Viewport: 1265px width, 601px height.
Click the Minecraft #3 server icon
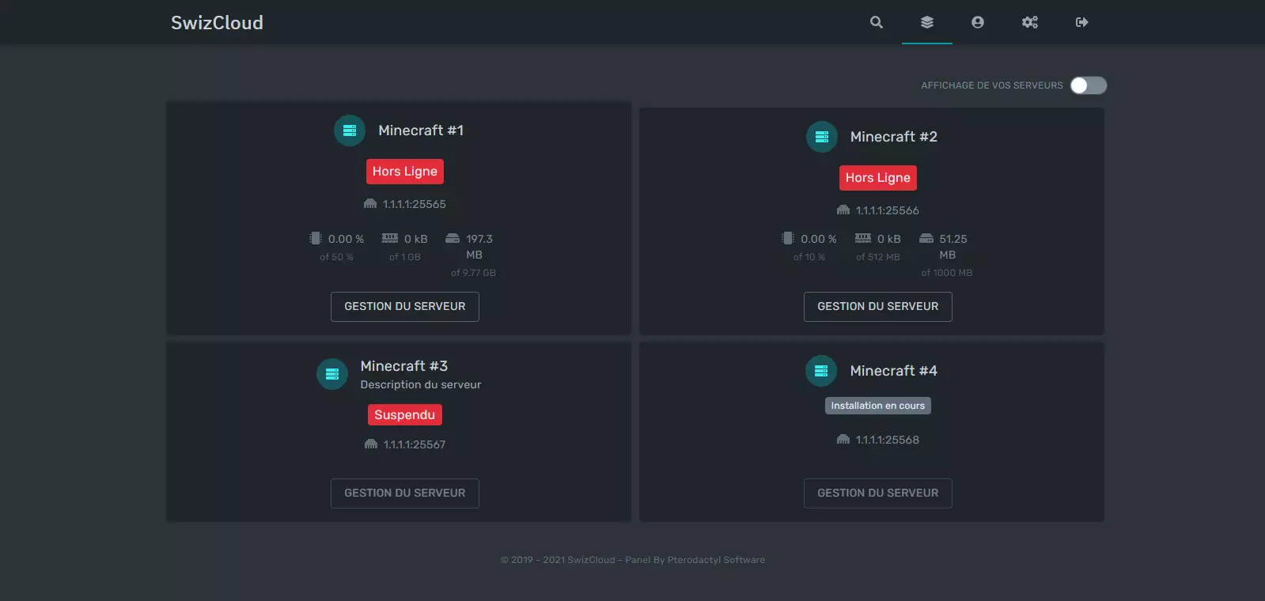[331, 374]
